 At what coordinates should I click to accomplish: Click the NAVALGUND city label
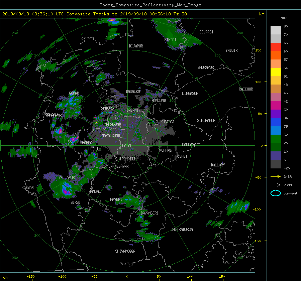point(111,136)
